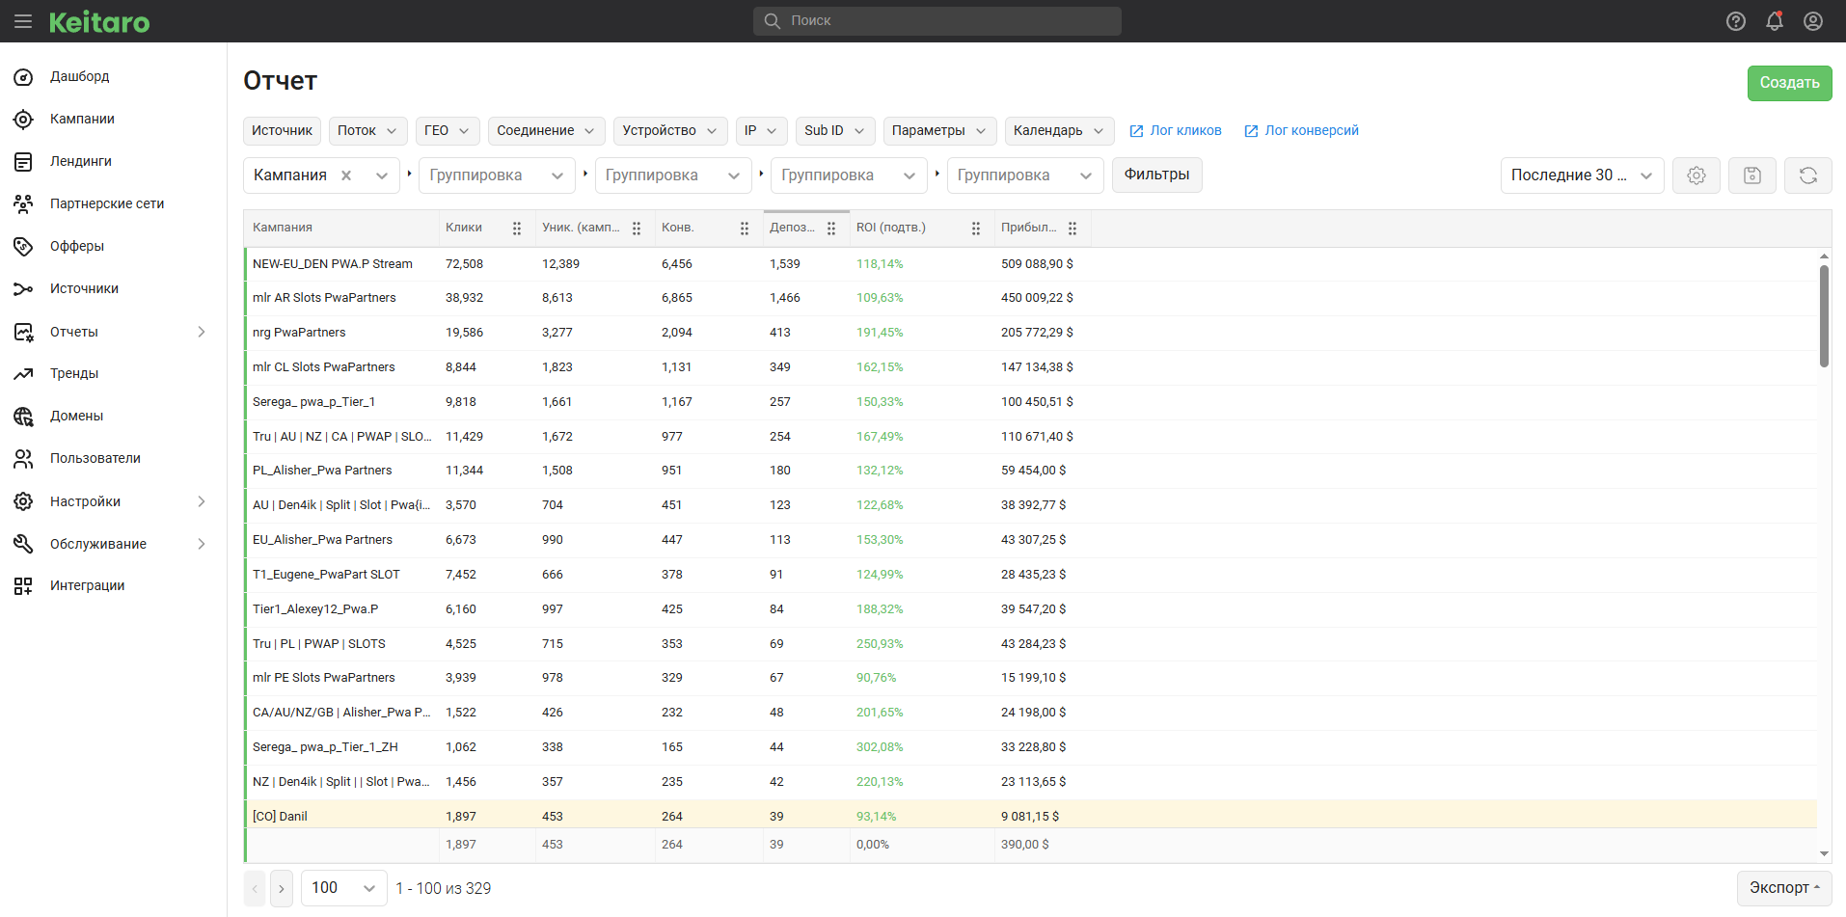Open the Устройство dropdown
The width and height of the screenshot is (1846, 917).
click(x=669, y=131)
